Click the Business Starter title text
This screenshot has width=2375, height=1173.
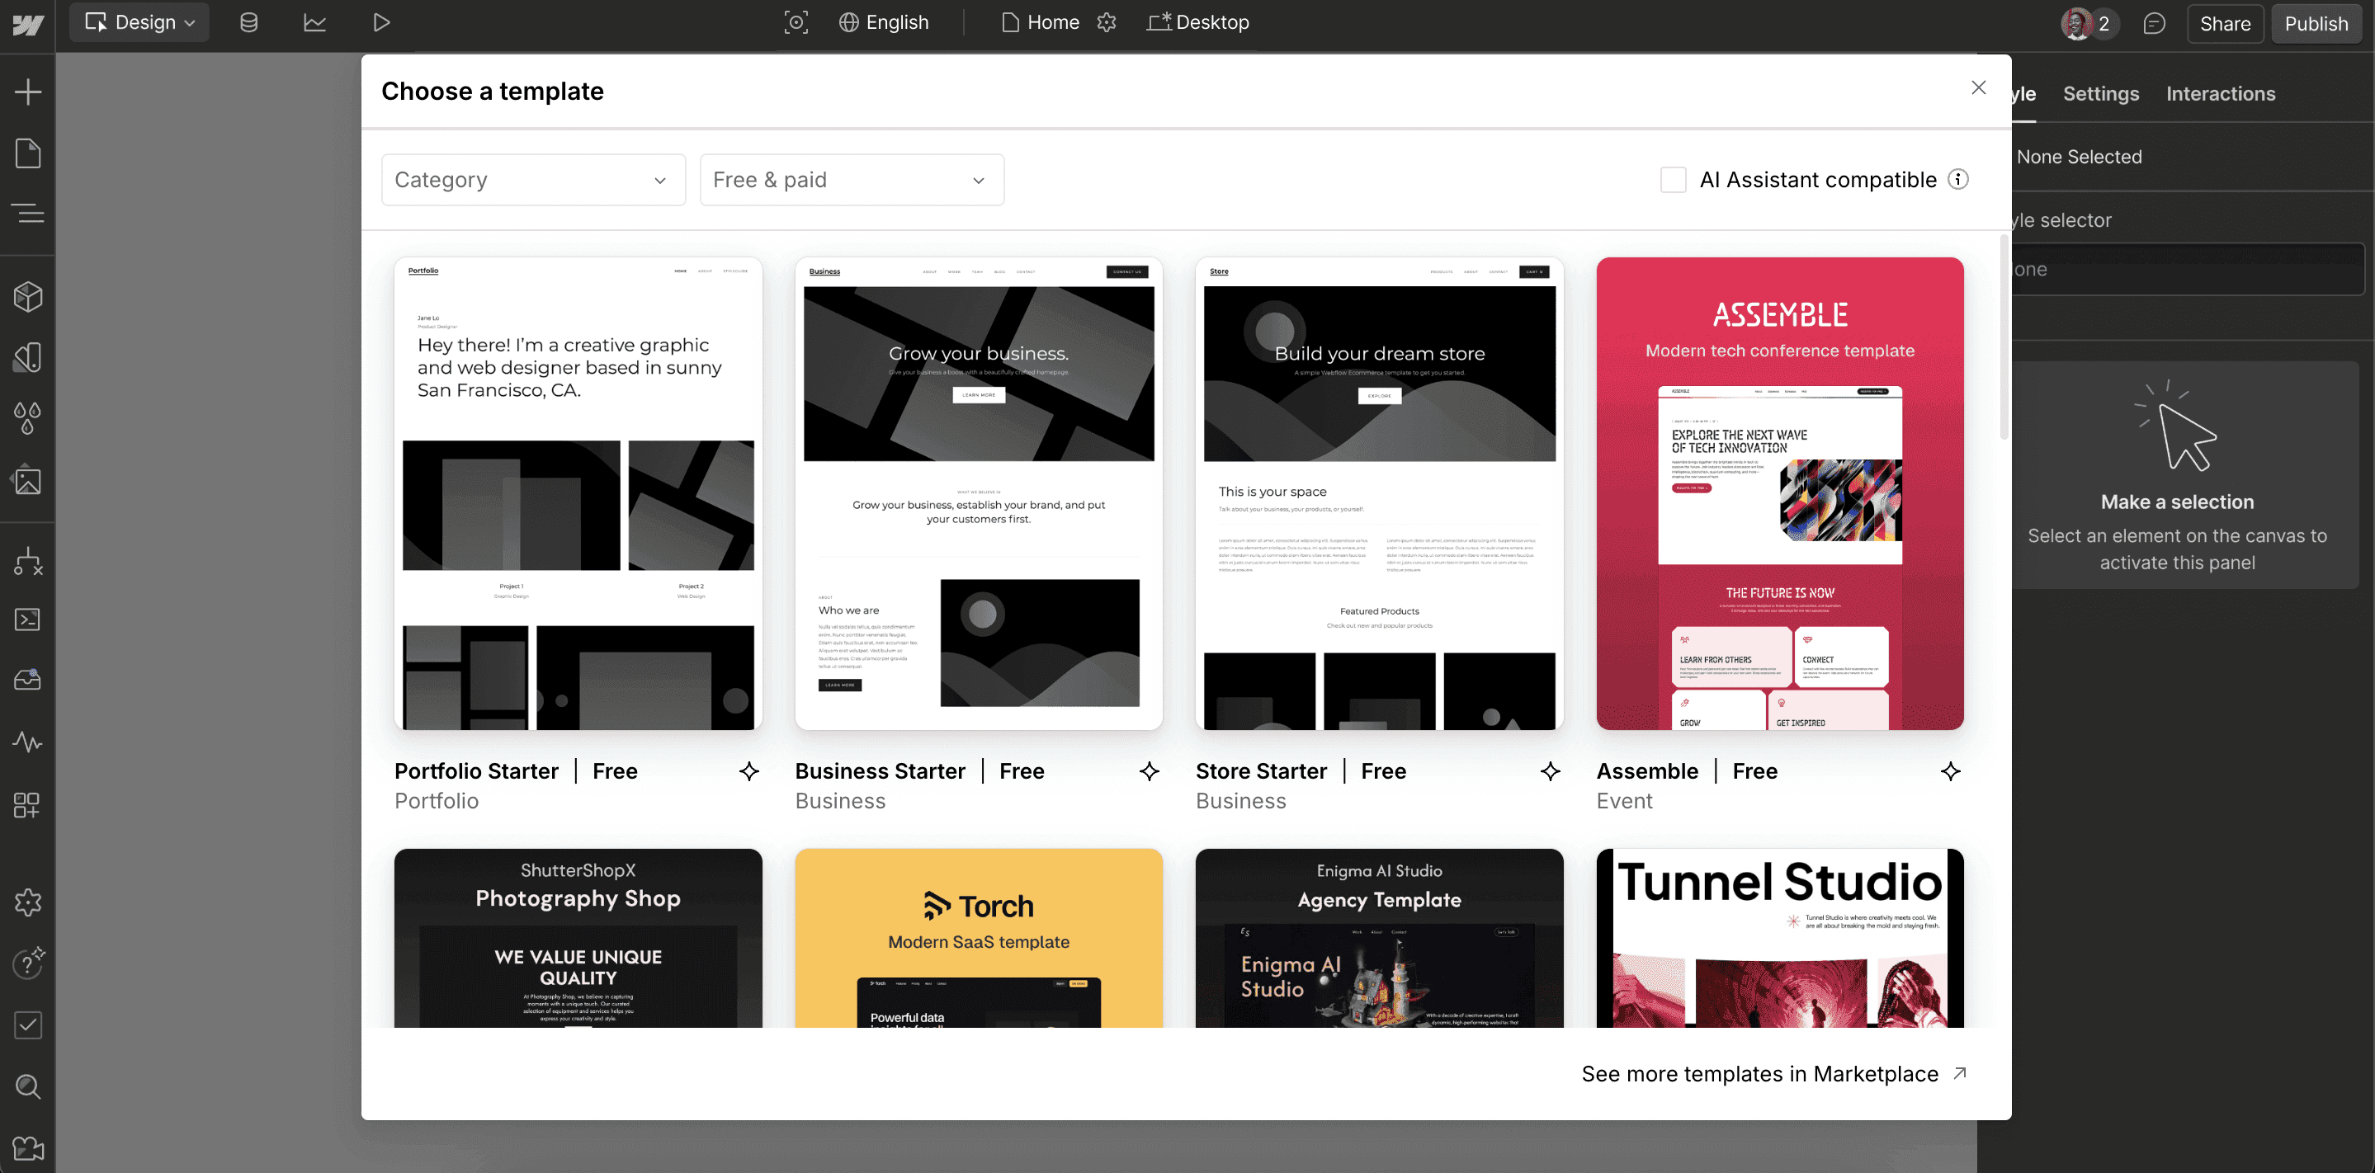pyautogui.click(x=881, y=771)
